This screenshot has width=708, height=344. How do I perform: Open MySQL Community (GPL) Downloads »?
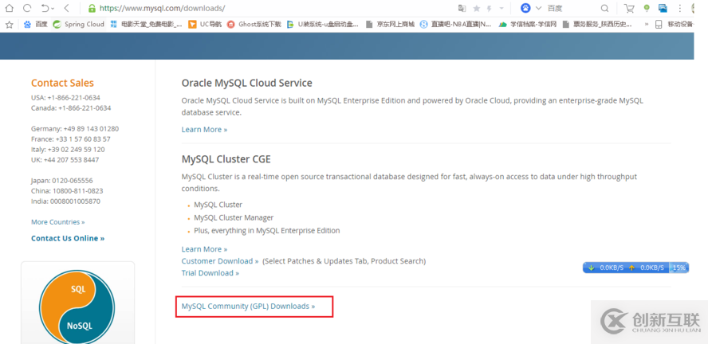pos(248,306)
